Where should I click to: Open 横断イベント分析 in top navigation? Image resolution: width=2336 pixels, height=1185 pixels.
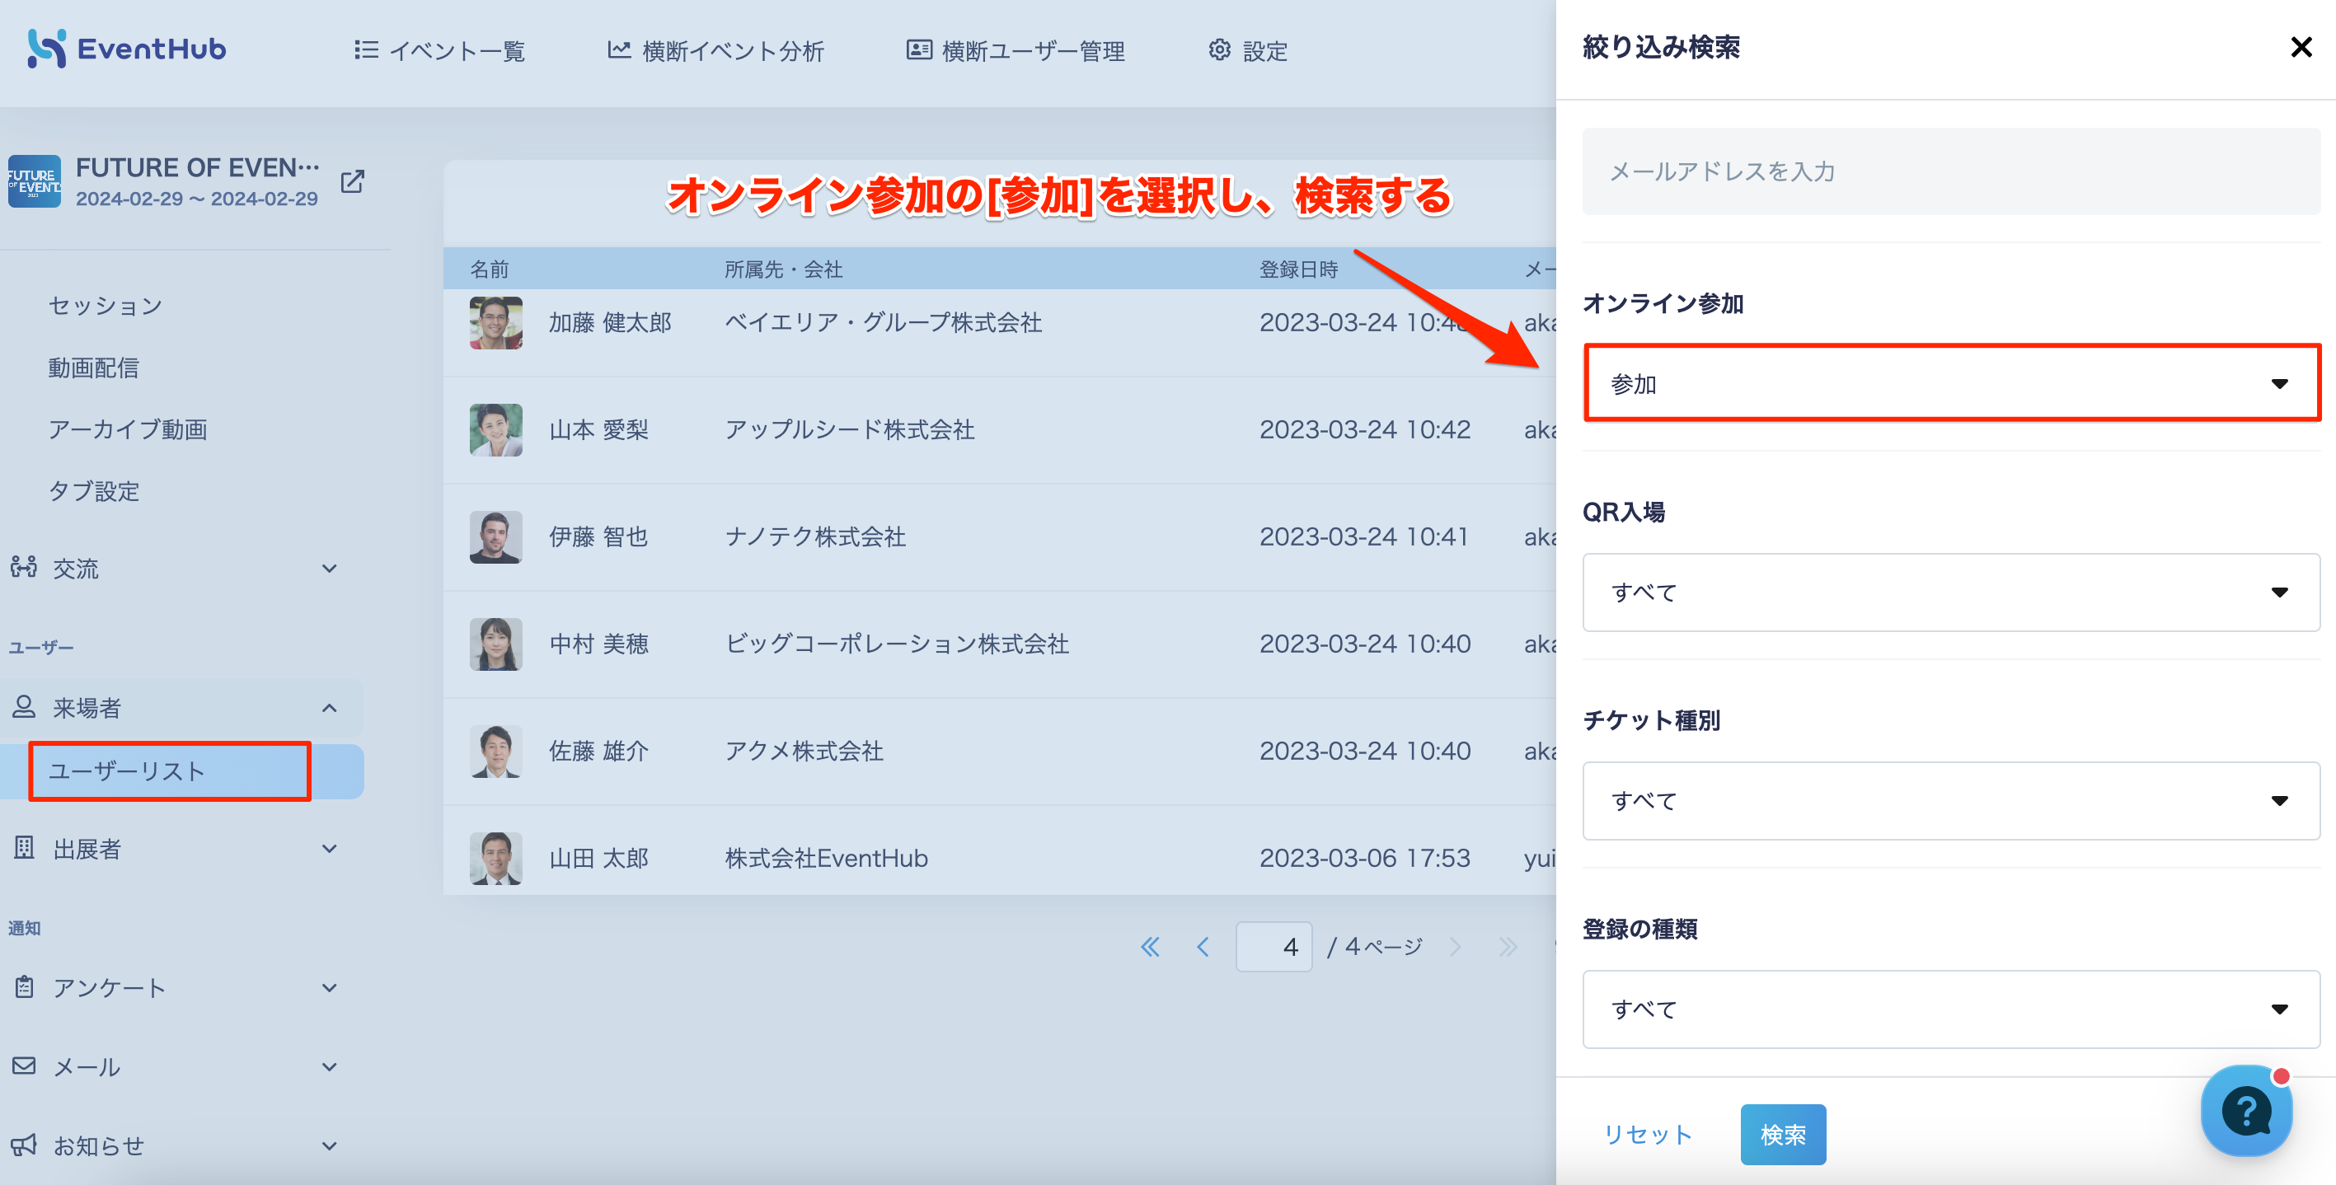click(x=715, y=51)
